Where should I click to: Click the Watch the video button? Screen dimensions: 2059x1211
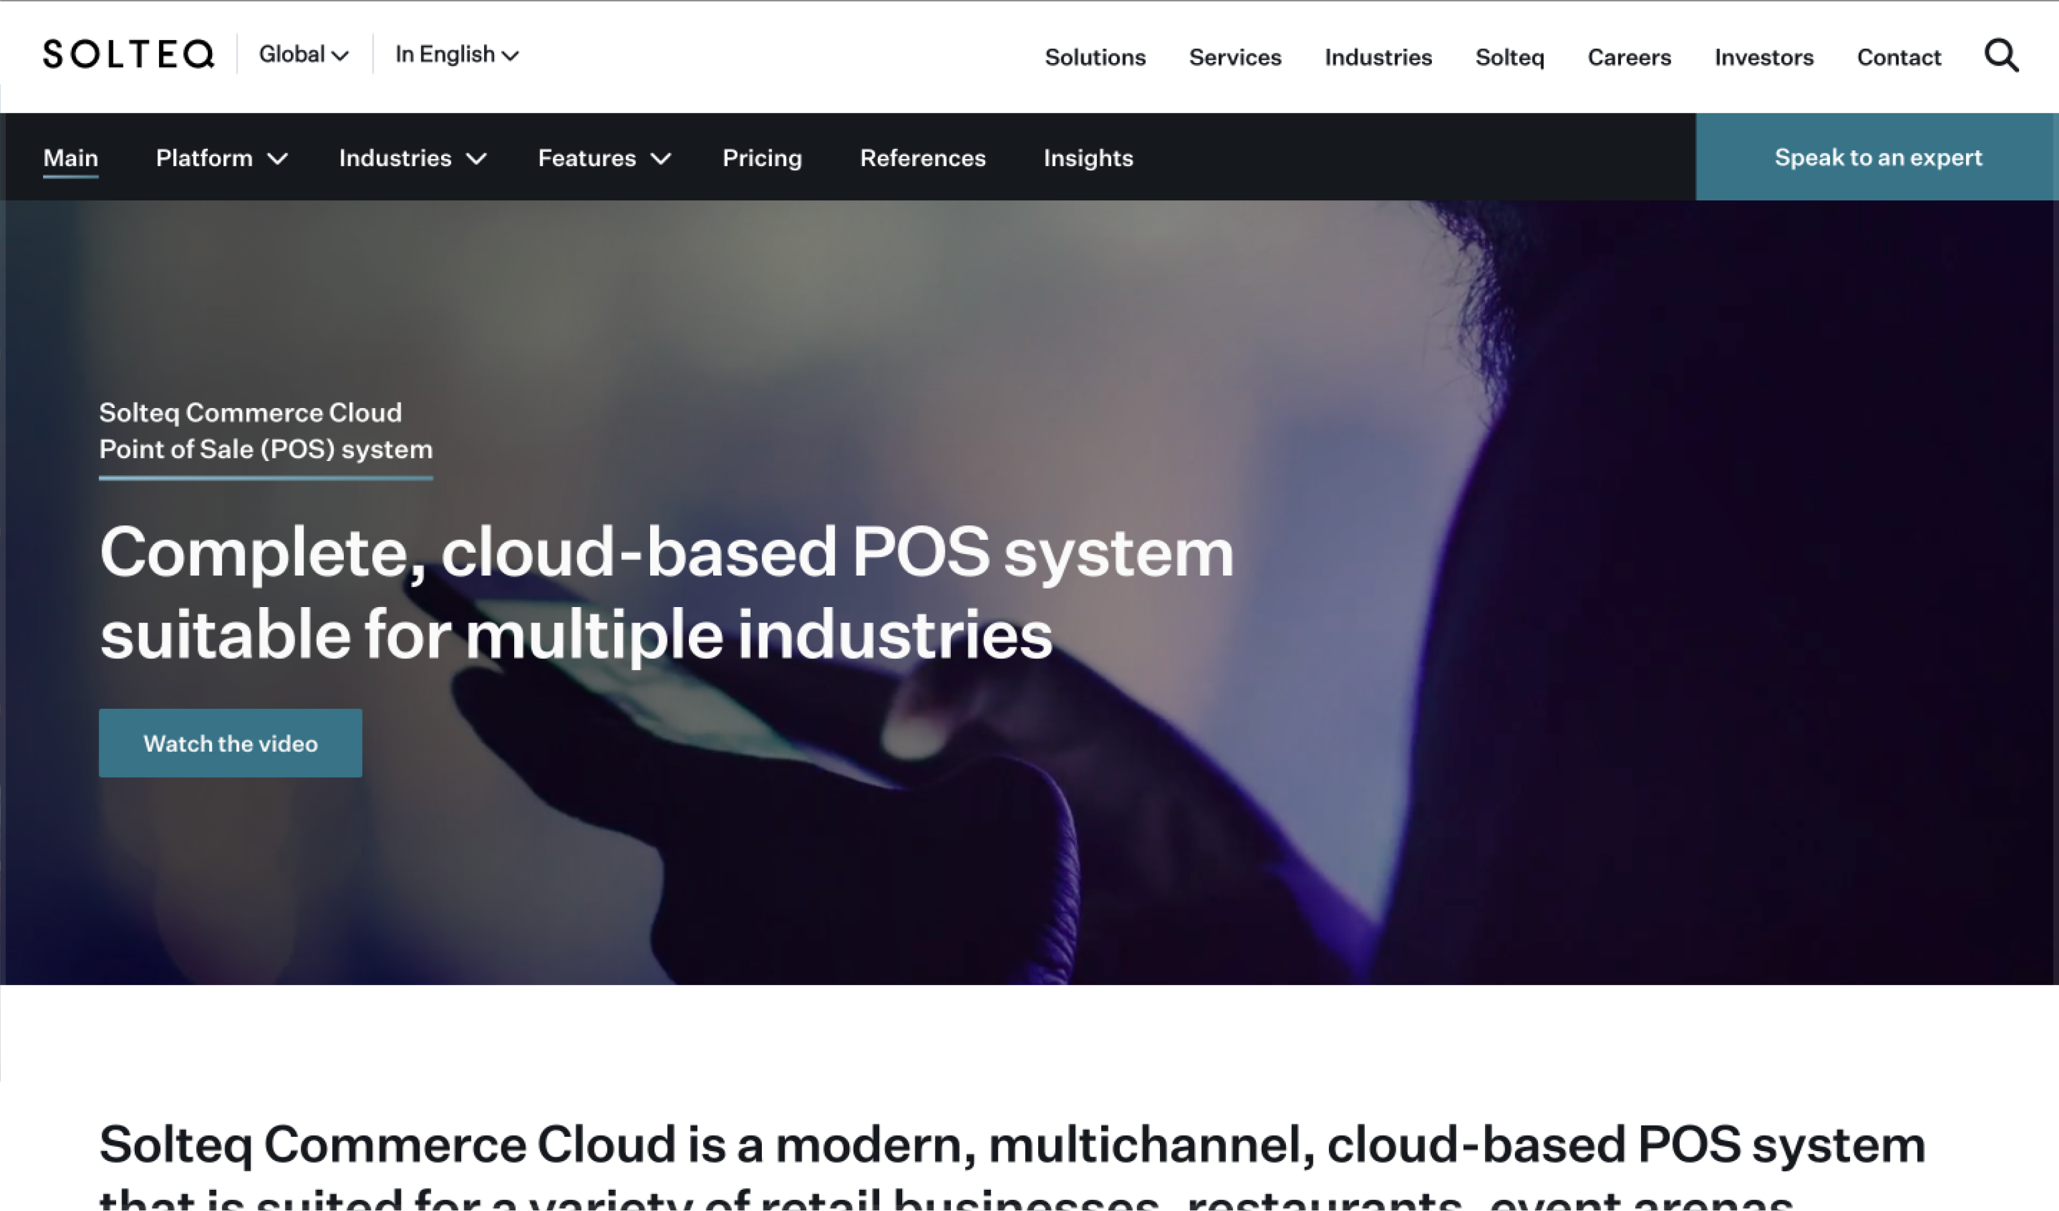(x=230, y=743)
